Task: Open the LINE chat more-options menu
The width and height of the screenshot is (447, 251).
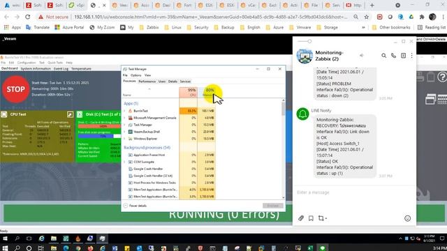Action: tap(411, 56)
